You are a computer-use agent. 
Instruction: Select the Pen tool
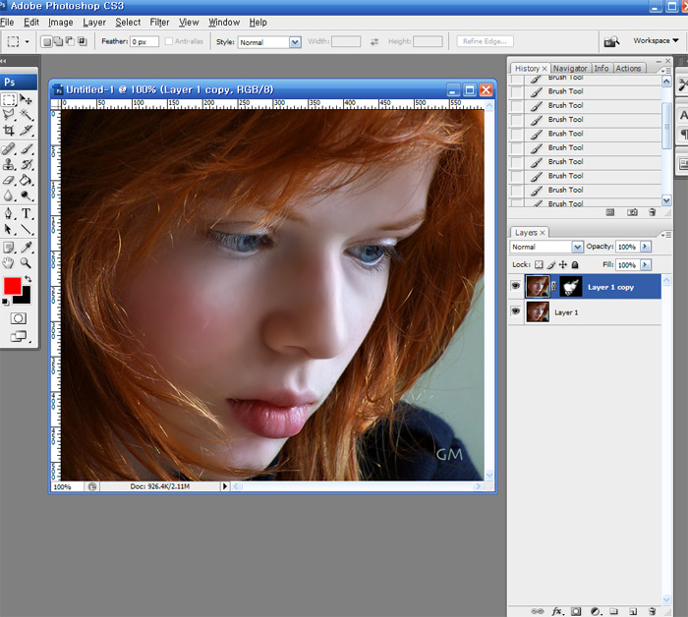[x=9, y=213]
